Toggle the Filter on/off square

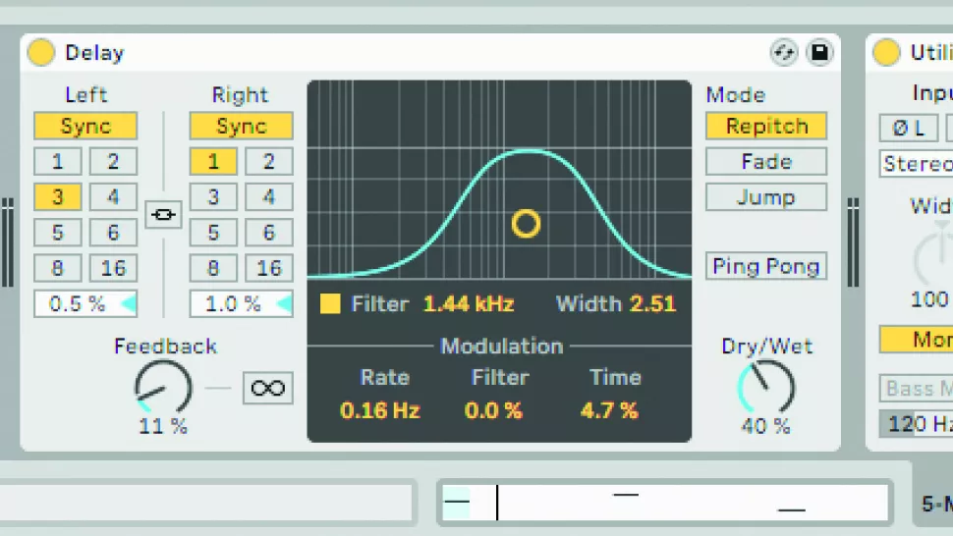(x=330, y=304)
